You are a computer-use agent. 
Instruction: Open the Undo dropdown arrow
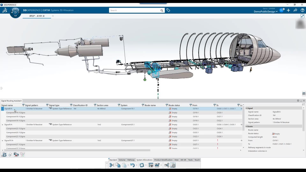tap(136, 165)
